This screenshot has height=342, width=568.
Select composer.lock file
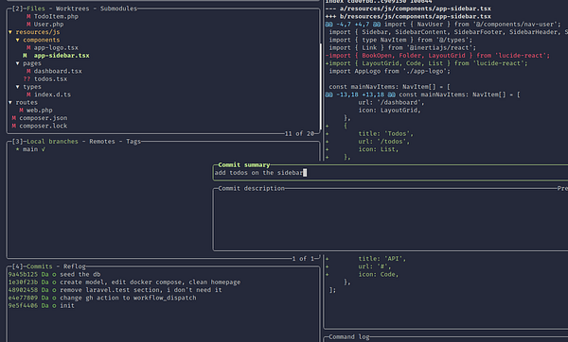44,126
